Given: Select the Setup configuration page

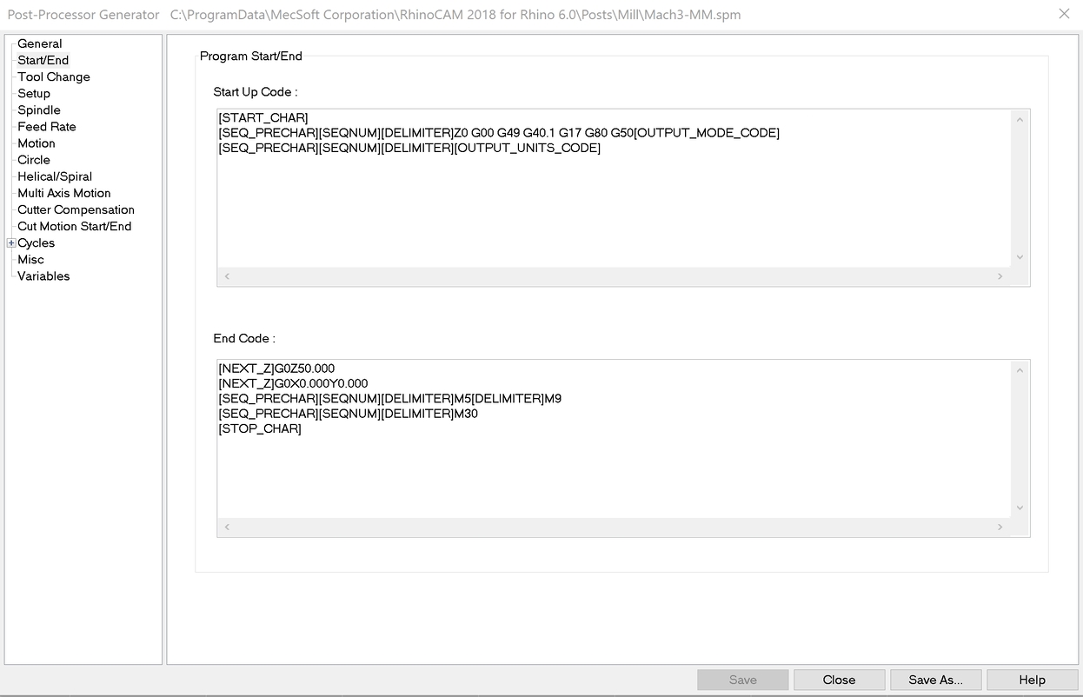Looking at the screenshot, I should (x=34, y=93).
